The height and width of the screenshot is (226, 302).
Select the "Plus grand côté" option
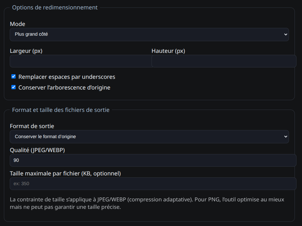pyautogui.click(x=149, y=34)
